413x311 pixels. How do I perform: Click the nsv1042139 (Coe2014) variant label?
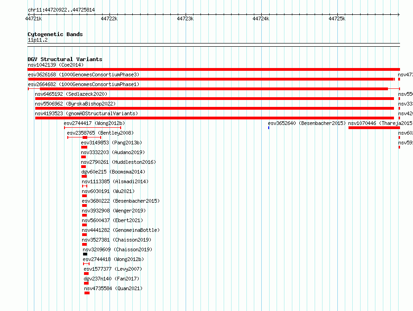(x=56, y=65)
